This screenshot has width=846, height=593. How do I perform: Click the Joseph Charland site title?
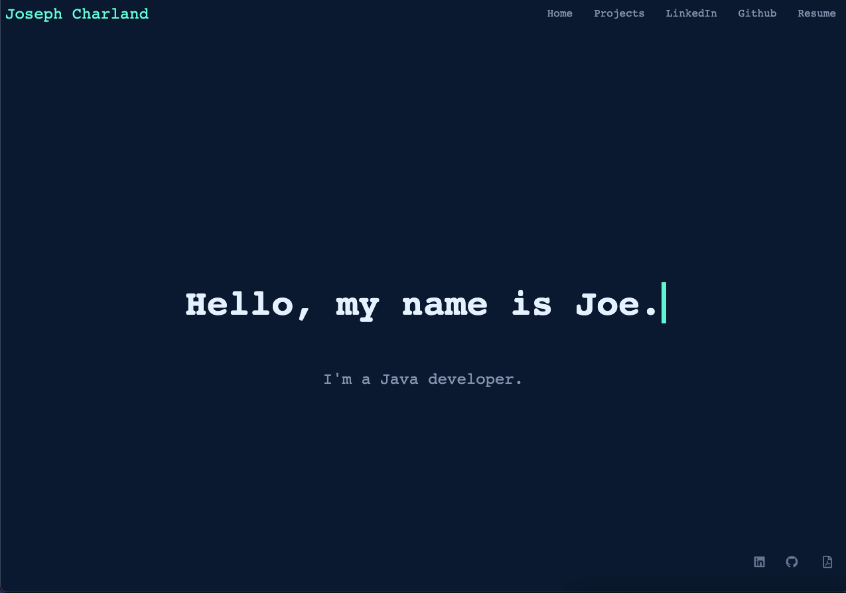(x=77, y=14)
